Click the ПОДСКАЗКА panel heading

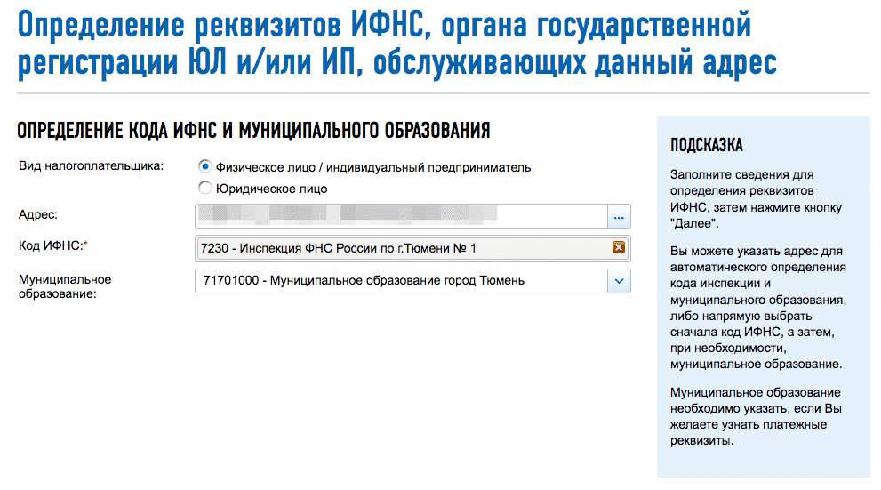coord(707,145)
